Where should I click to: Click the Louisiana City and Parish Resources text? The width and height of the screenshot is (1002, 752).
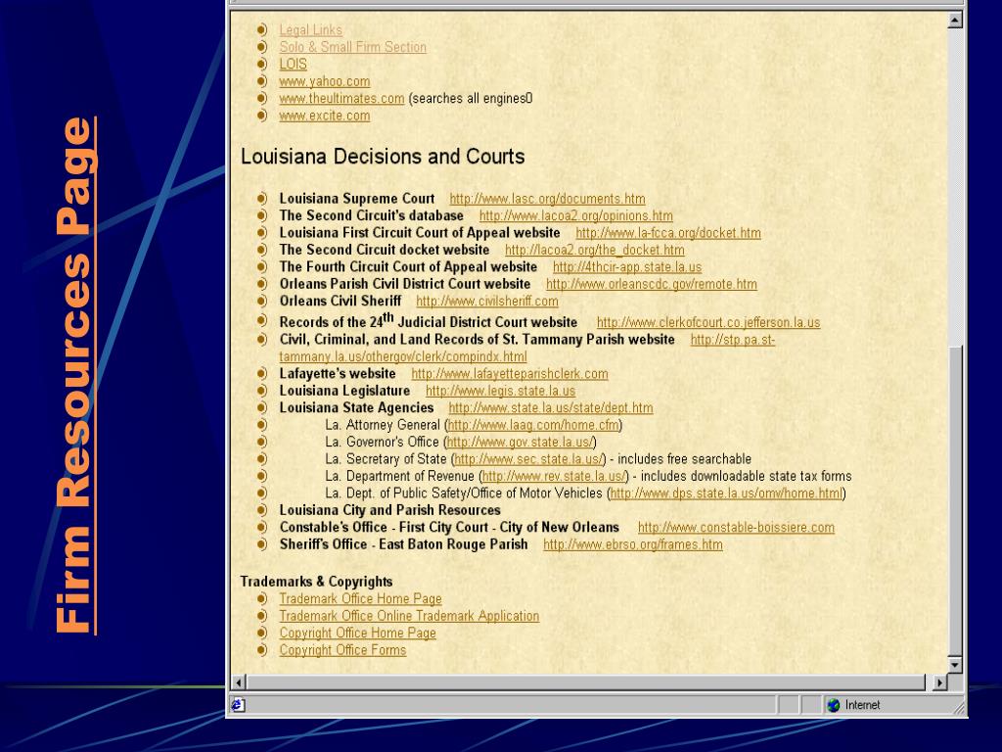click(x=389, y=510)
